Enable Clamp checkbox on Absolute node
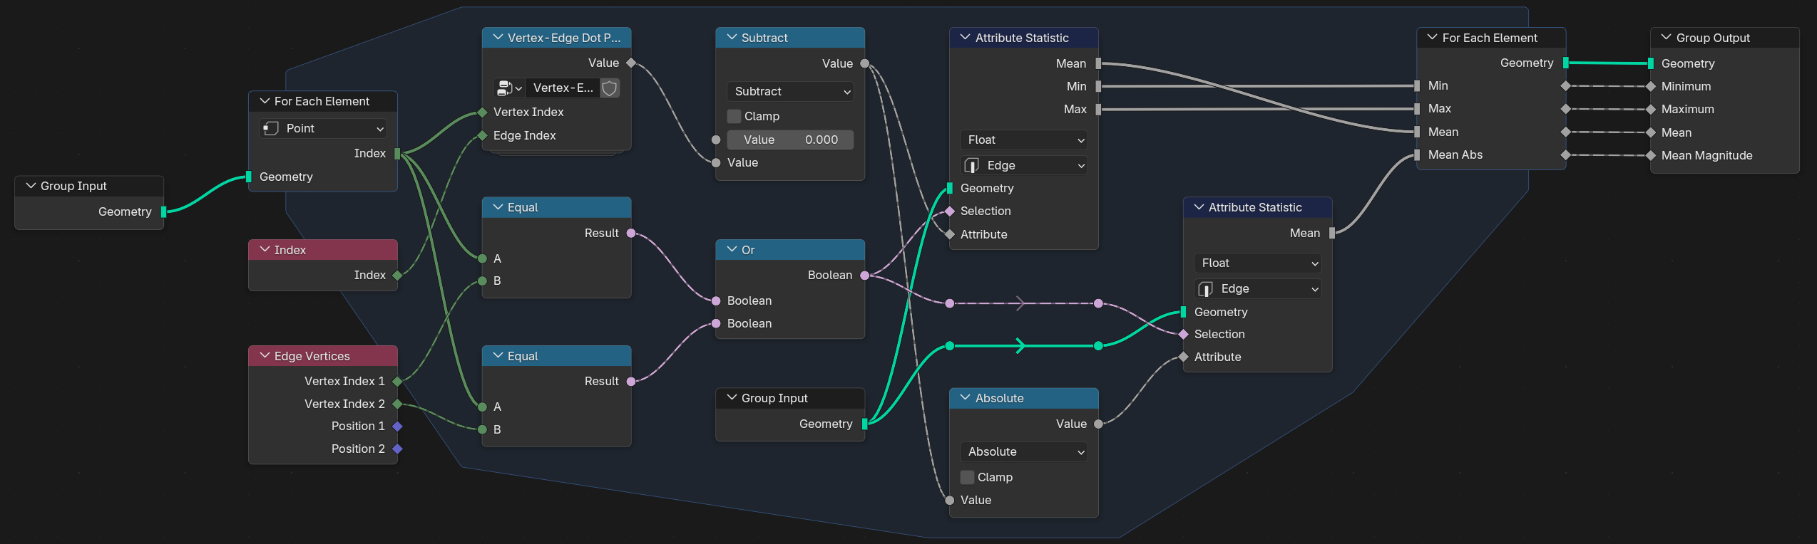1817x544 pixels. [x=968, y=477]
